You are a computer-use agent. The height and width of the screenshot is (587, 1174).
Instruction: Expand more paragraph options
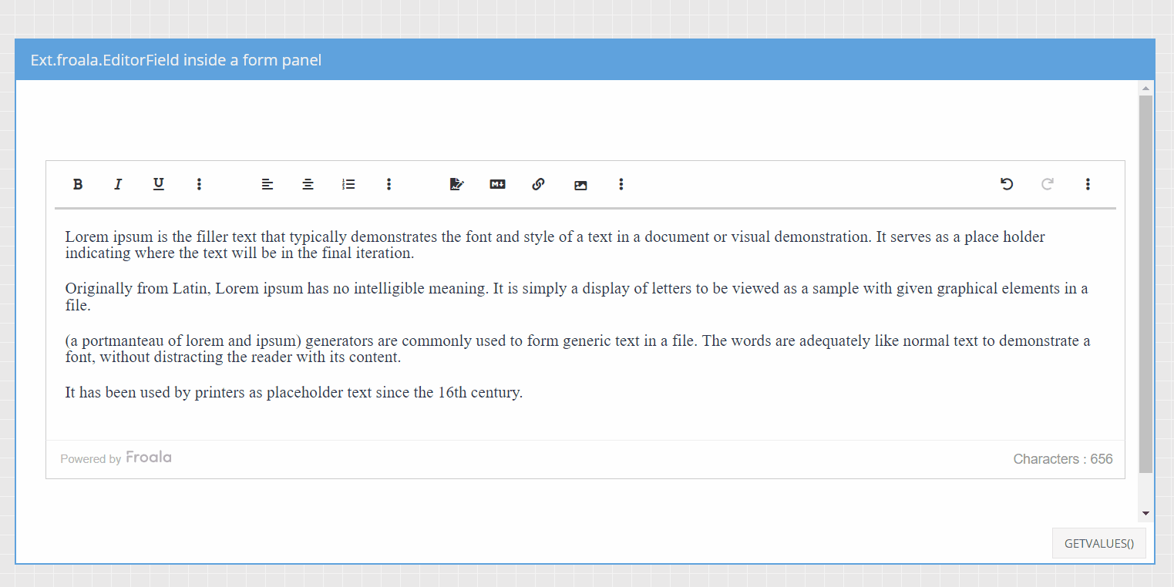point(389,184)
